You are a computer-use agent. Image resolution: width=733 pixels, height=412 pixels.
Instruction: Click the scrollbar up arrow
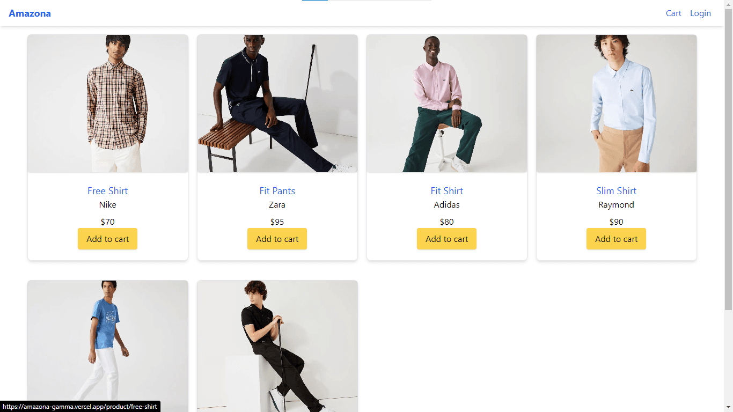pyautogui.click(x=728, y=4)
